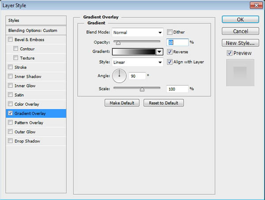Image resolution: width=265 pixels, height=200 pixels.
Task: Select Blending Options: Custom
Action: [x=33, y=30]
